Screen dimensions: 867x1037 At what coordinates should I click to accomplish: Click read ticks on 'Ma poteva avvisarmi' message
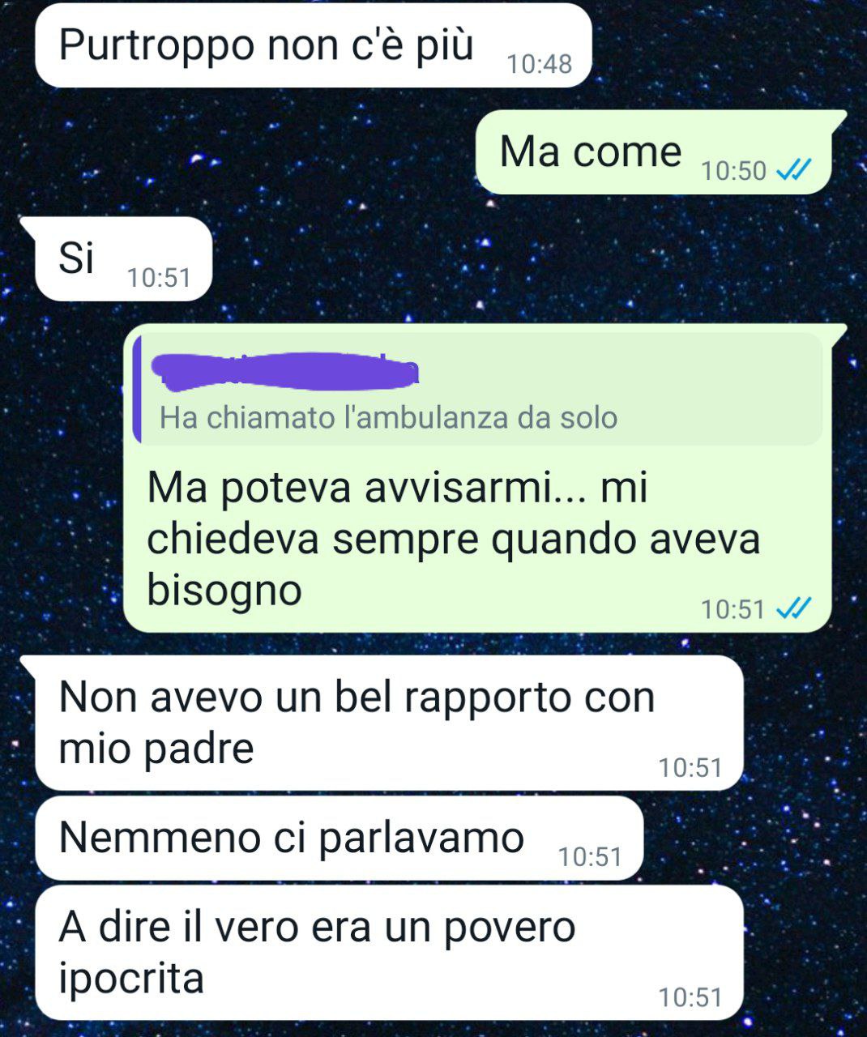coord(793,608)
